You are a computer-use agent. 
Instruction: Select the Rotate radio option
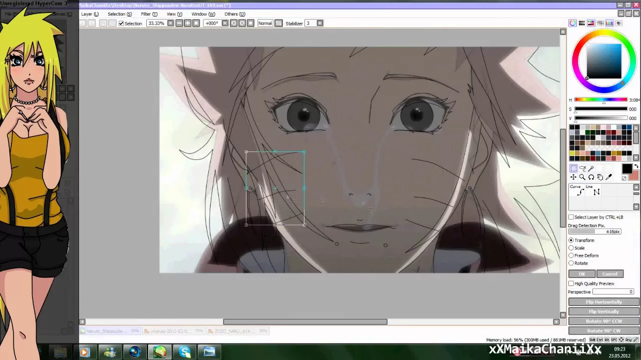point(571,263)
